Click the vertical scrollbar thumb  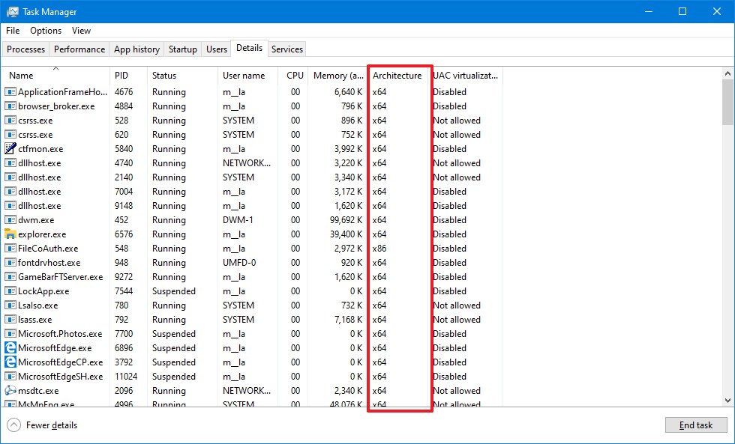coord(727,102)
